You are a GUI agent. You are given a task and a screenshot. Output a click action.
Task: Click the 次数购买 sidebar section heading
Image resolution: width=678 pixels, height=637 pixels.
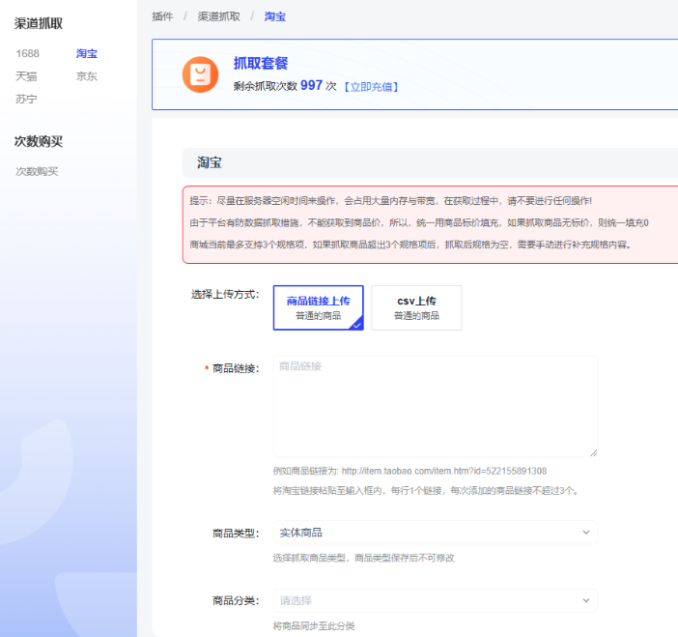click(39, 141)
